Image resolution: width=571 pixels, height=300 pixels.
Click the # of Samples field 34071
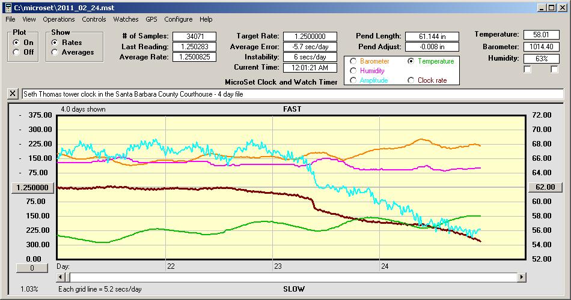point(195,37)
